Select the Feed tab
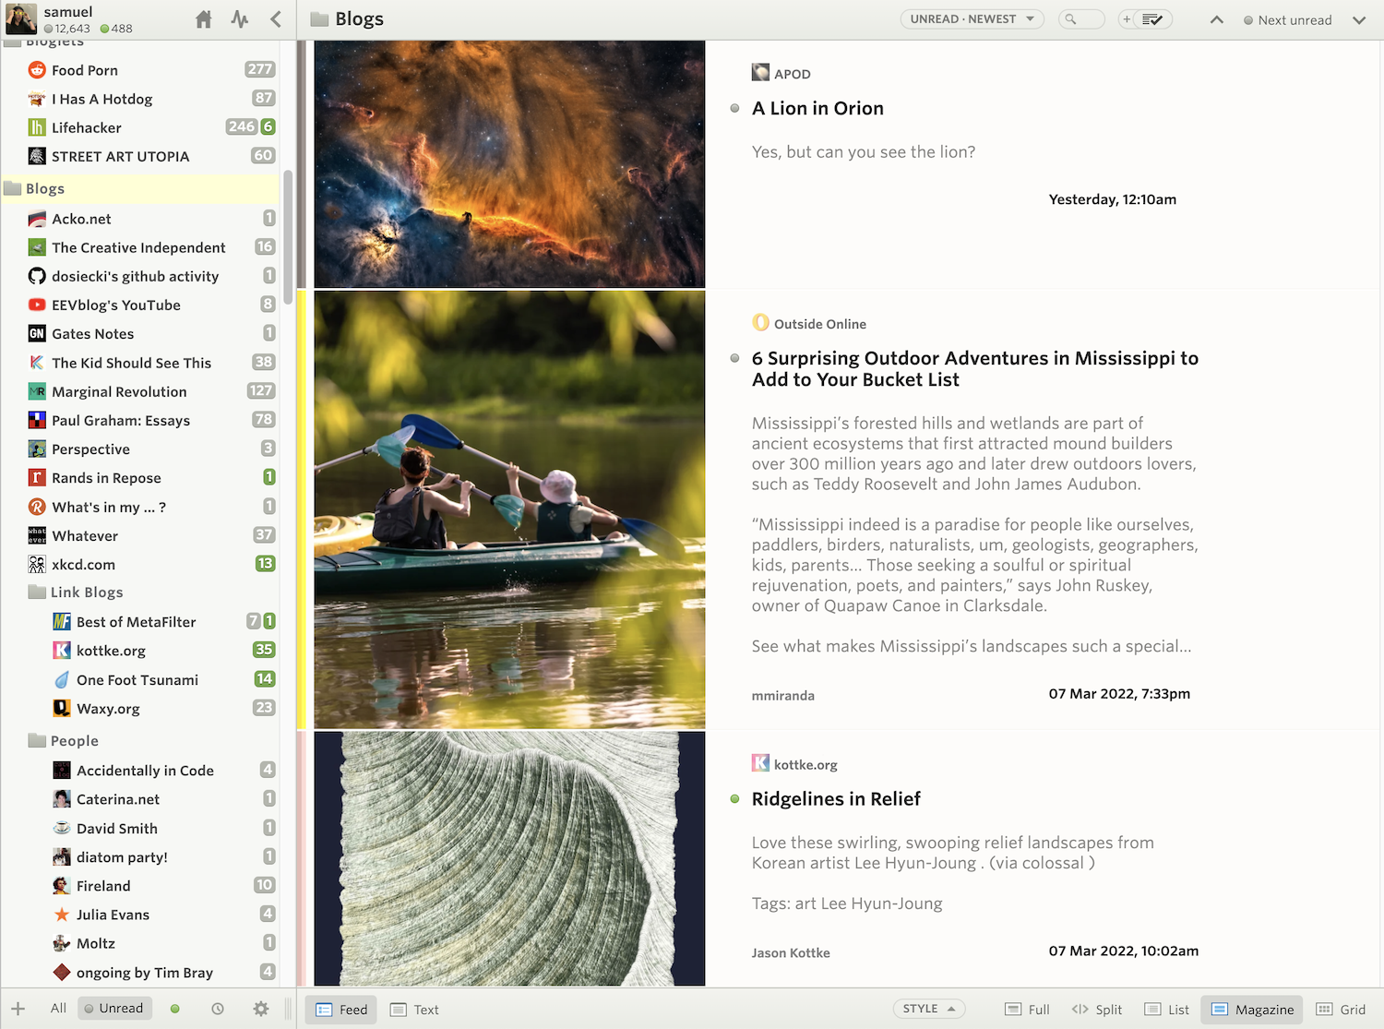The height and width of the screenshot is (1029, 1384). tap(340, 1010)
